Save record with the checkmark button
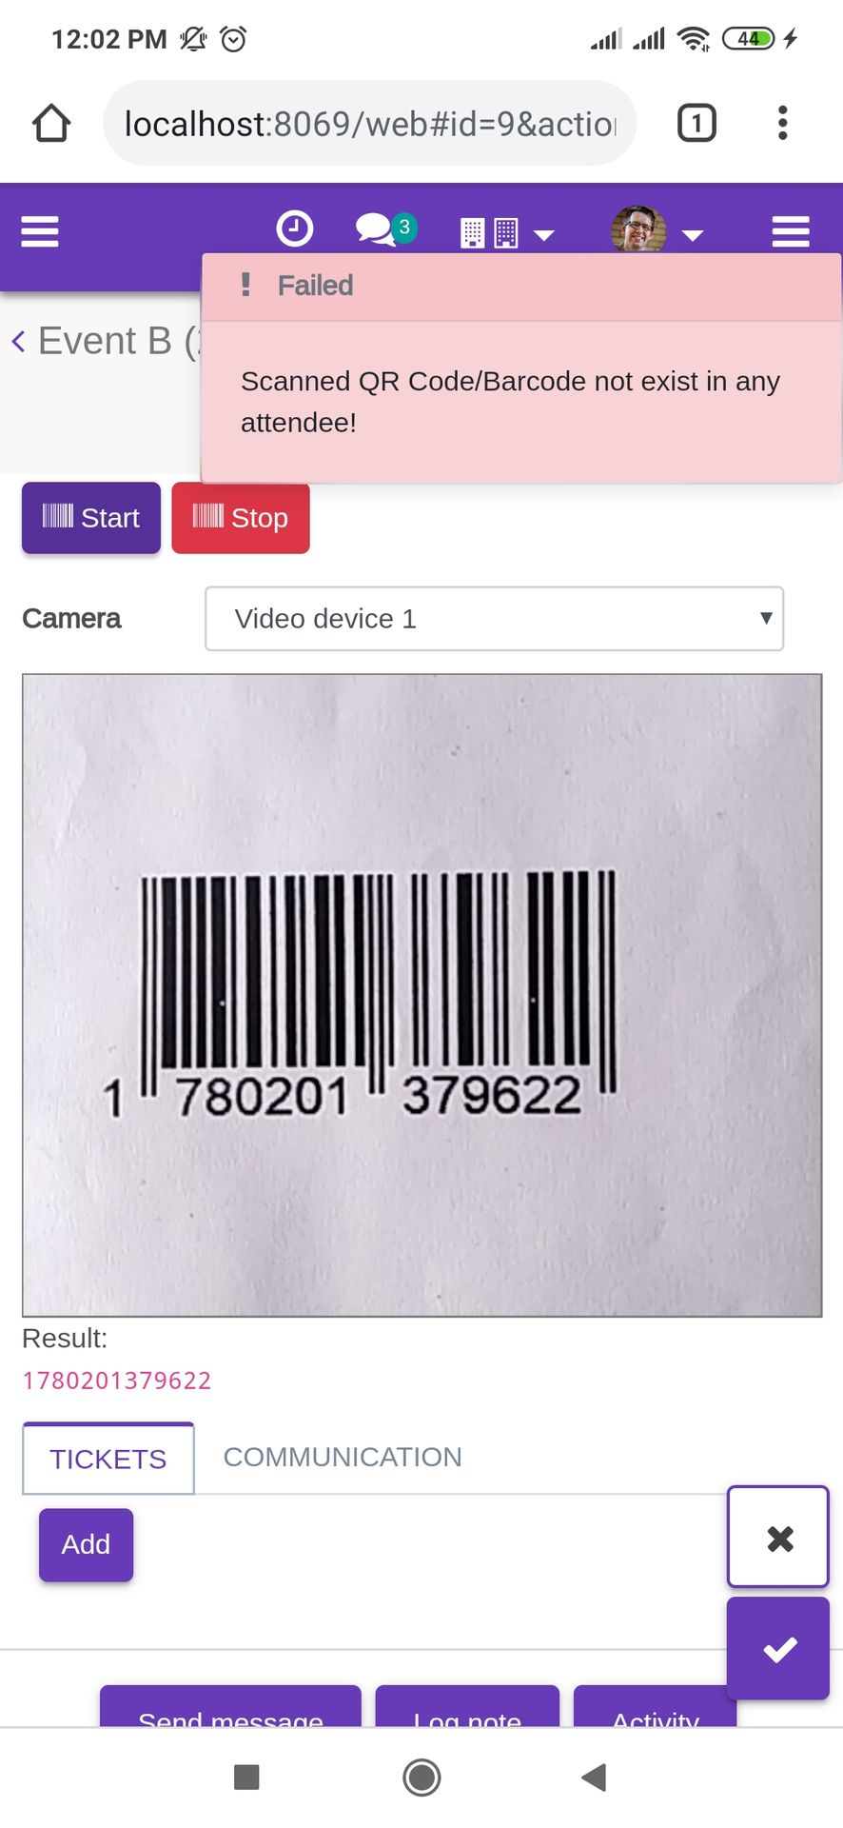The image size is (843, 1828). (x=778, y=1648)
